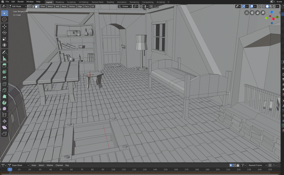Click the pan hand navigation icon
This screenshot has height=175, width=284.
[x=257, y=13]
